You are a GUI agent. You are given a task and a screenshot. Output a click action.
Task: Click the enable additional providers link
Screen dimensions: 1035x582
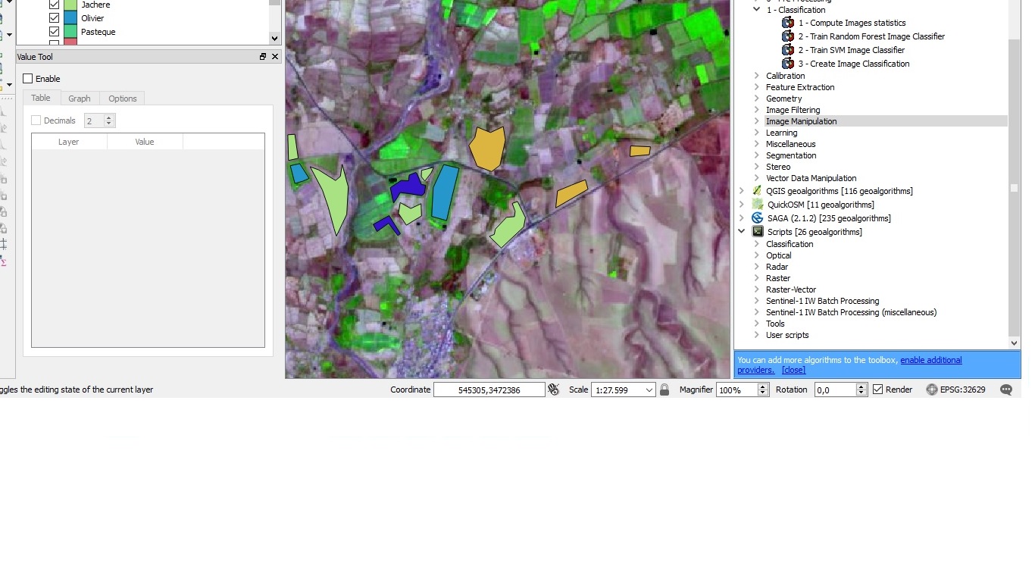(x=930, y=360)
